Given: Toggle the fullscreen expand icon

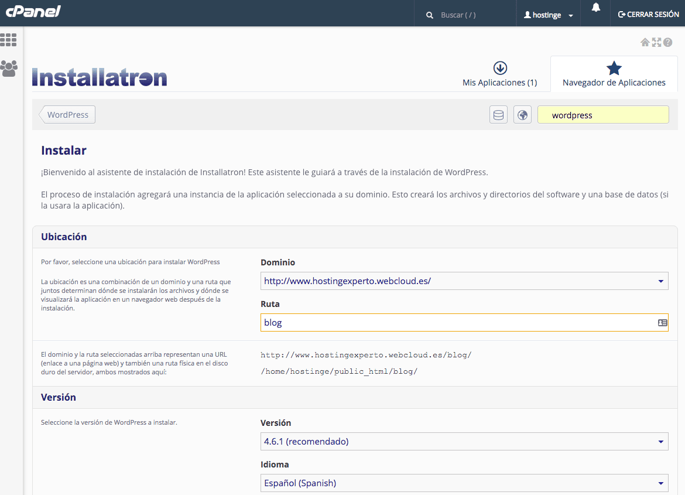Looking at the screenshot, I should click(656, 42).
